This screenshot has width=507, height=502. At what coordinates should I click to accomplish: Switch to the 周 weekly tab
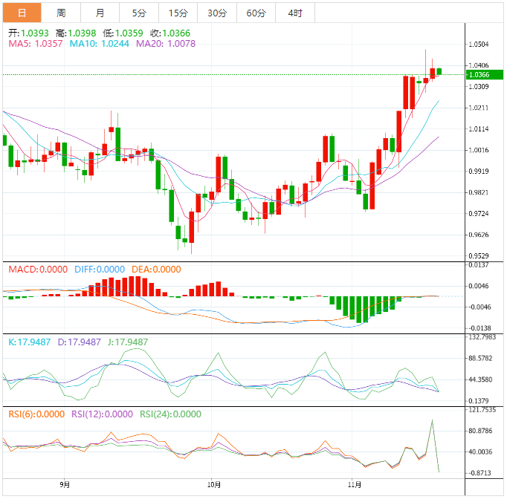click(x=61, y=13)
